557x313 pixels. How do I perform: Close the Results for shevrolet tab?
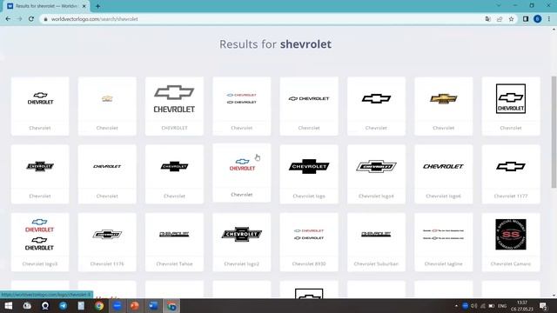84,6
